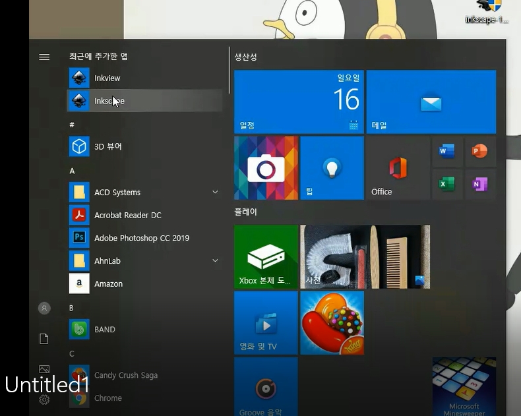
Task: Open the ACD Systems folder entry
Action: click(x=145, y=192)
